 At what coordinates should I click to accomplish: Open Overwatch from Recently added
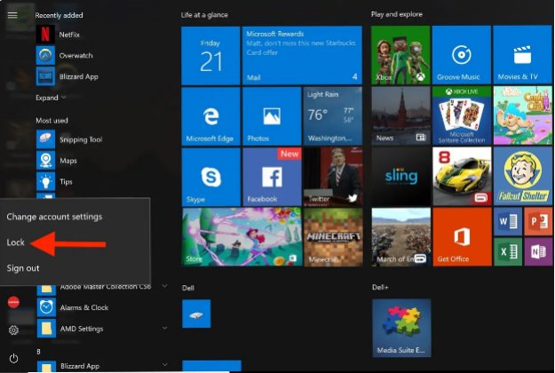(x=65, y=55)
